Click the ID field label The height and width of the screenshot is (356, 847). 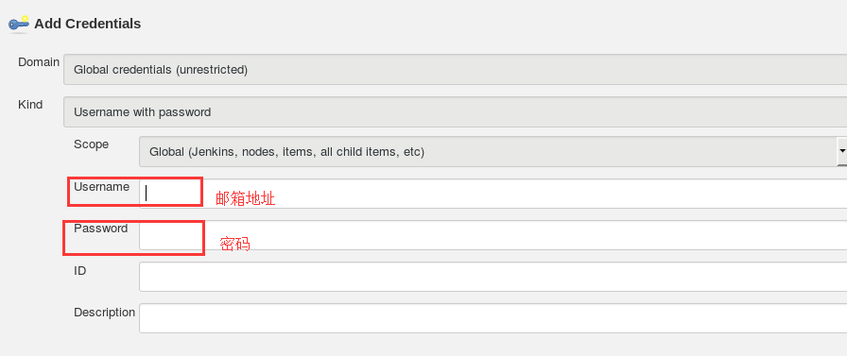point(80,271)
